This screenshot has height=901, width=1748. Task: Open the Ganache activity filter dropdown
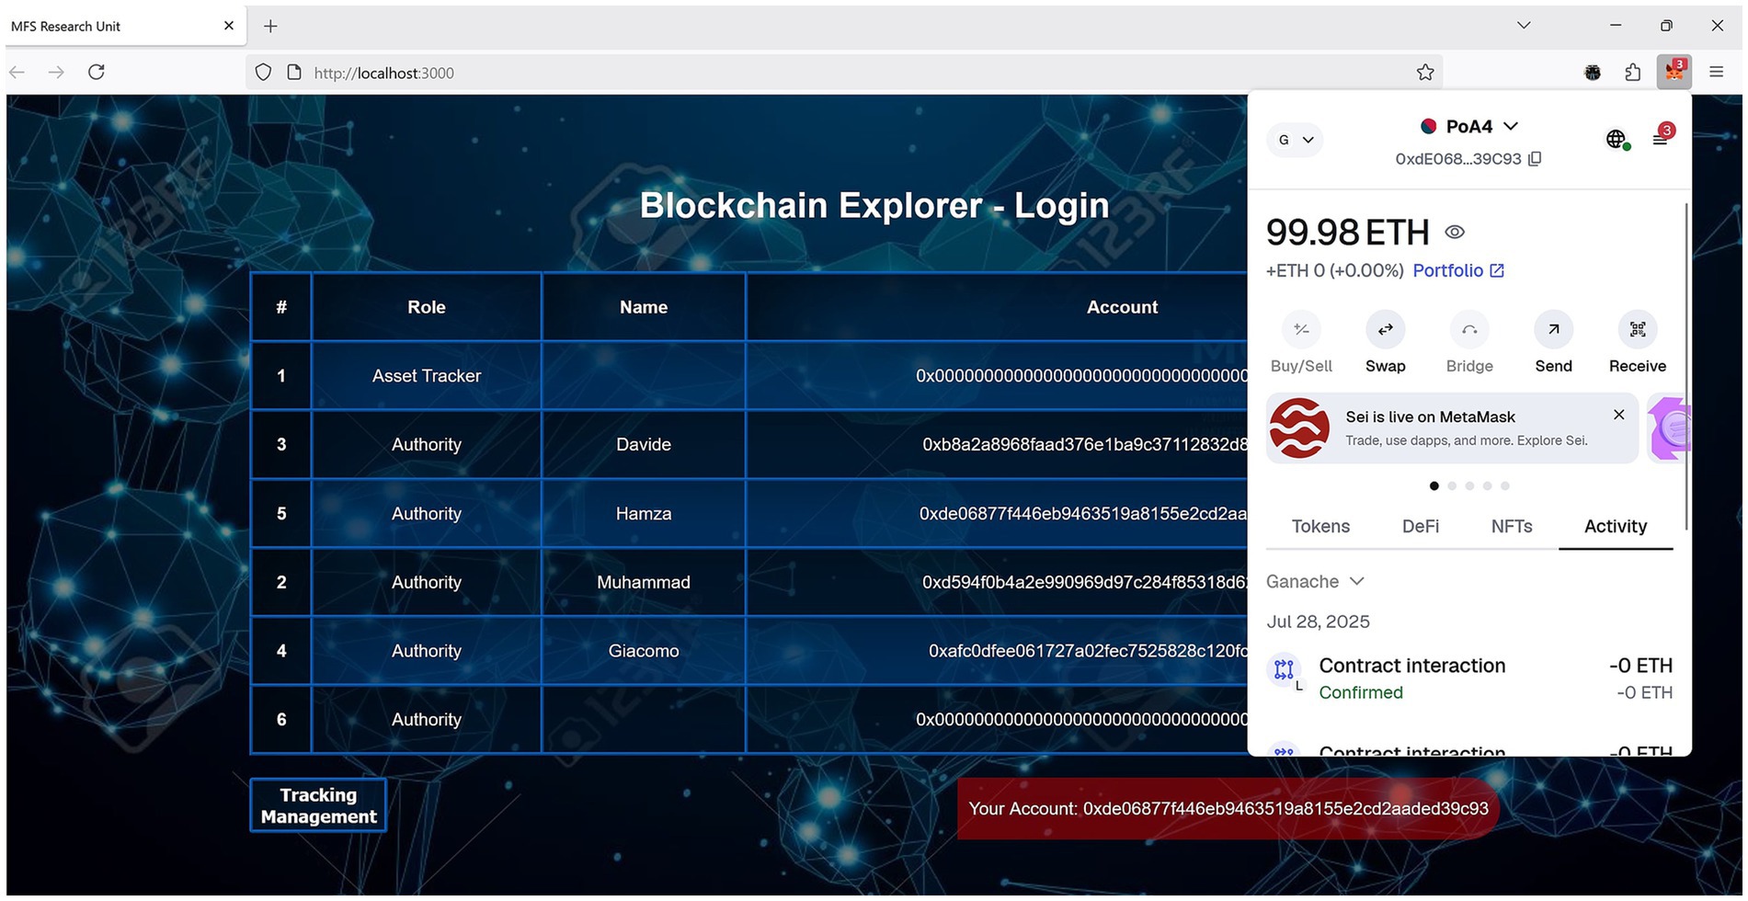[1315, 581]
